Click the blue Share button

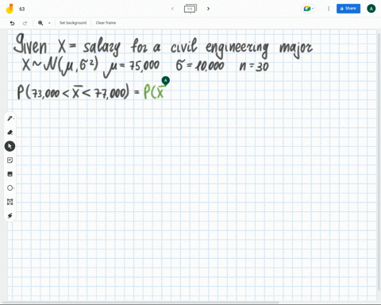348,9
